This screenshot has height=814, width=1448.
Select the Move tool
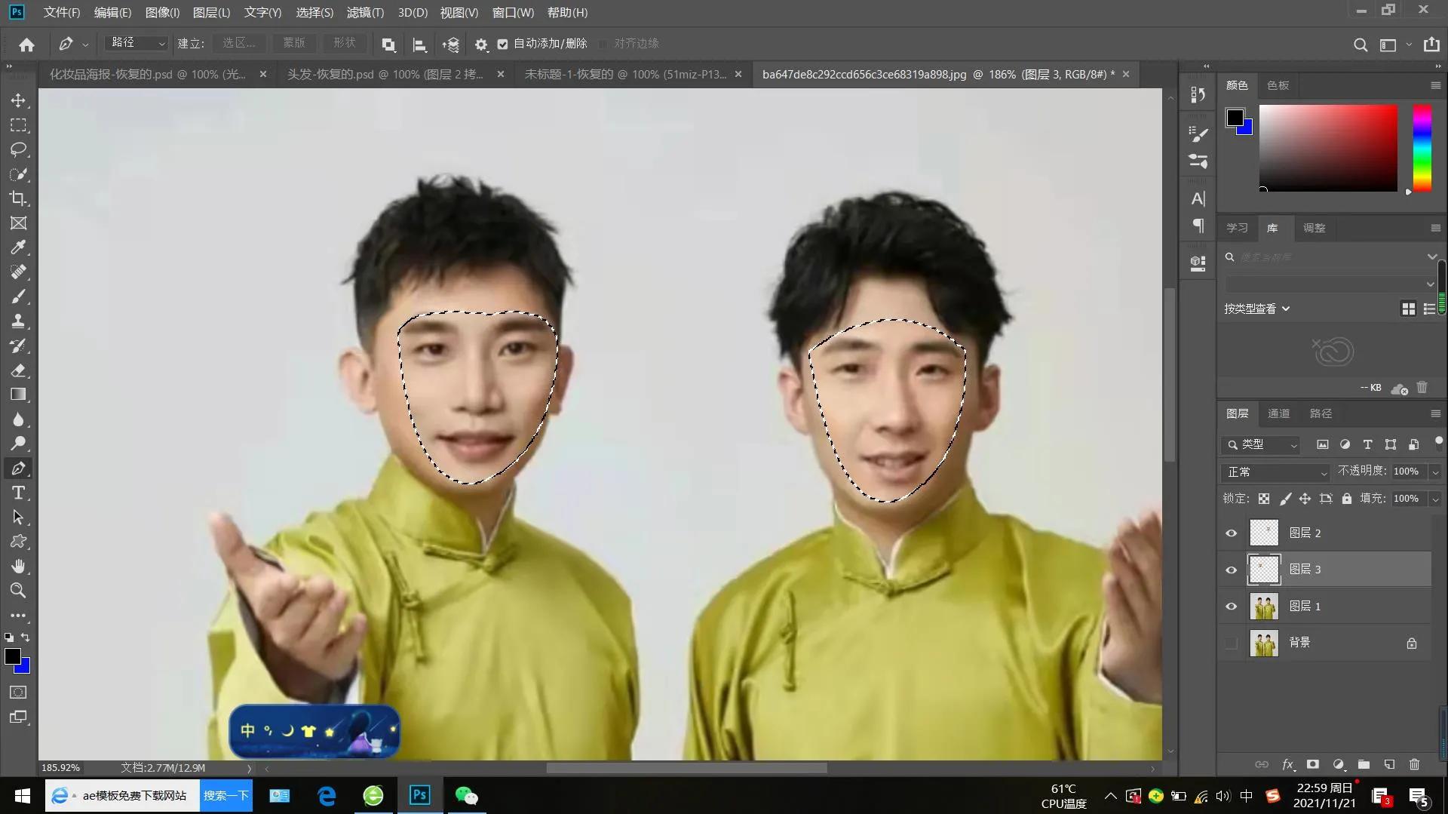[19, 100]
